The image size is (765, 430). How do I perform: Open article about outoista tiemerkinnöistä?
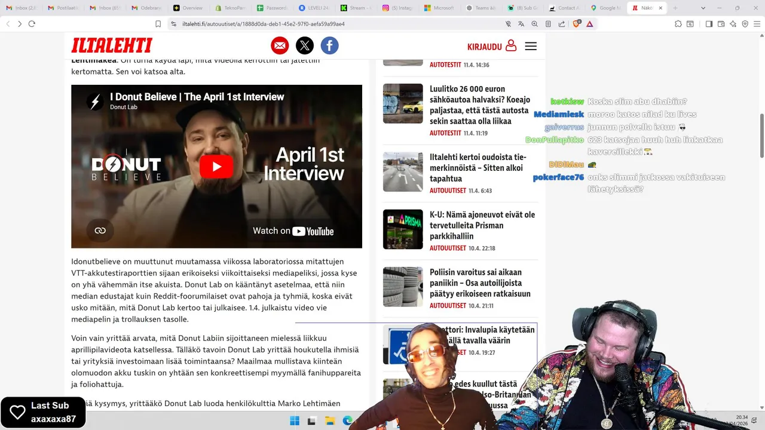pyautogui.click(x=478, y=168)
